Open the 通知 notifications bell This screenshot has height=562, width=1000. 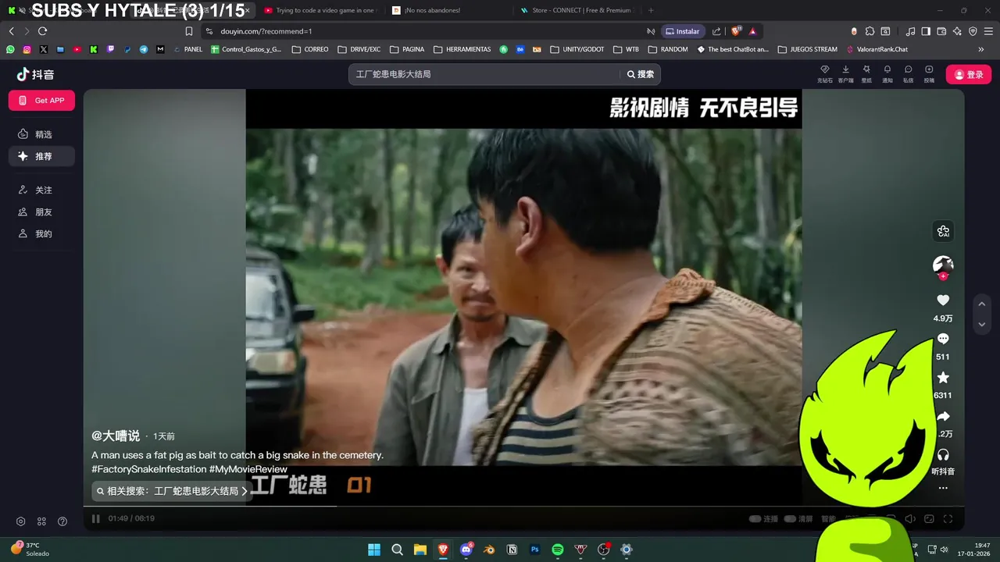point(887,73)
